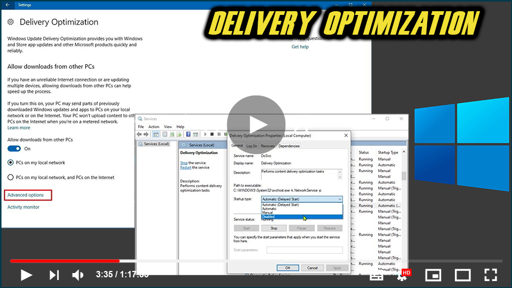Viewport: 512px width, 288px height.
Task: Select local network and Internet PCs option
Action: click(11, 178)
